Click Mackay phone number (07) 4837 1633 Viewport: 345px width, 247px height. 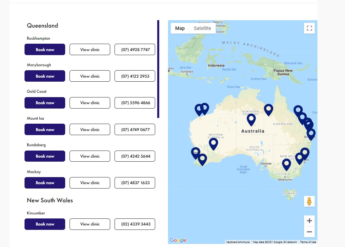[x=135, y=183]
